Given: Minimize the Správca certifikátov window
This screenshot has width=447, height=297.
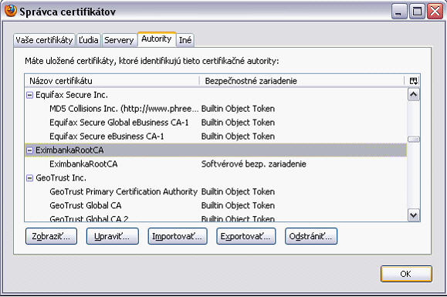Looking at the screenshot, I should 399,12.
